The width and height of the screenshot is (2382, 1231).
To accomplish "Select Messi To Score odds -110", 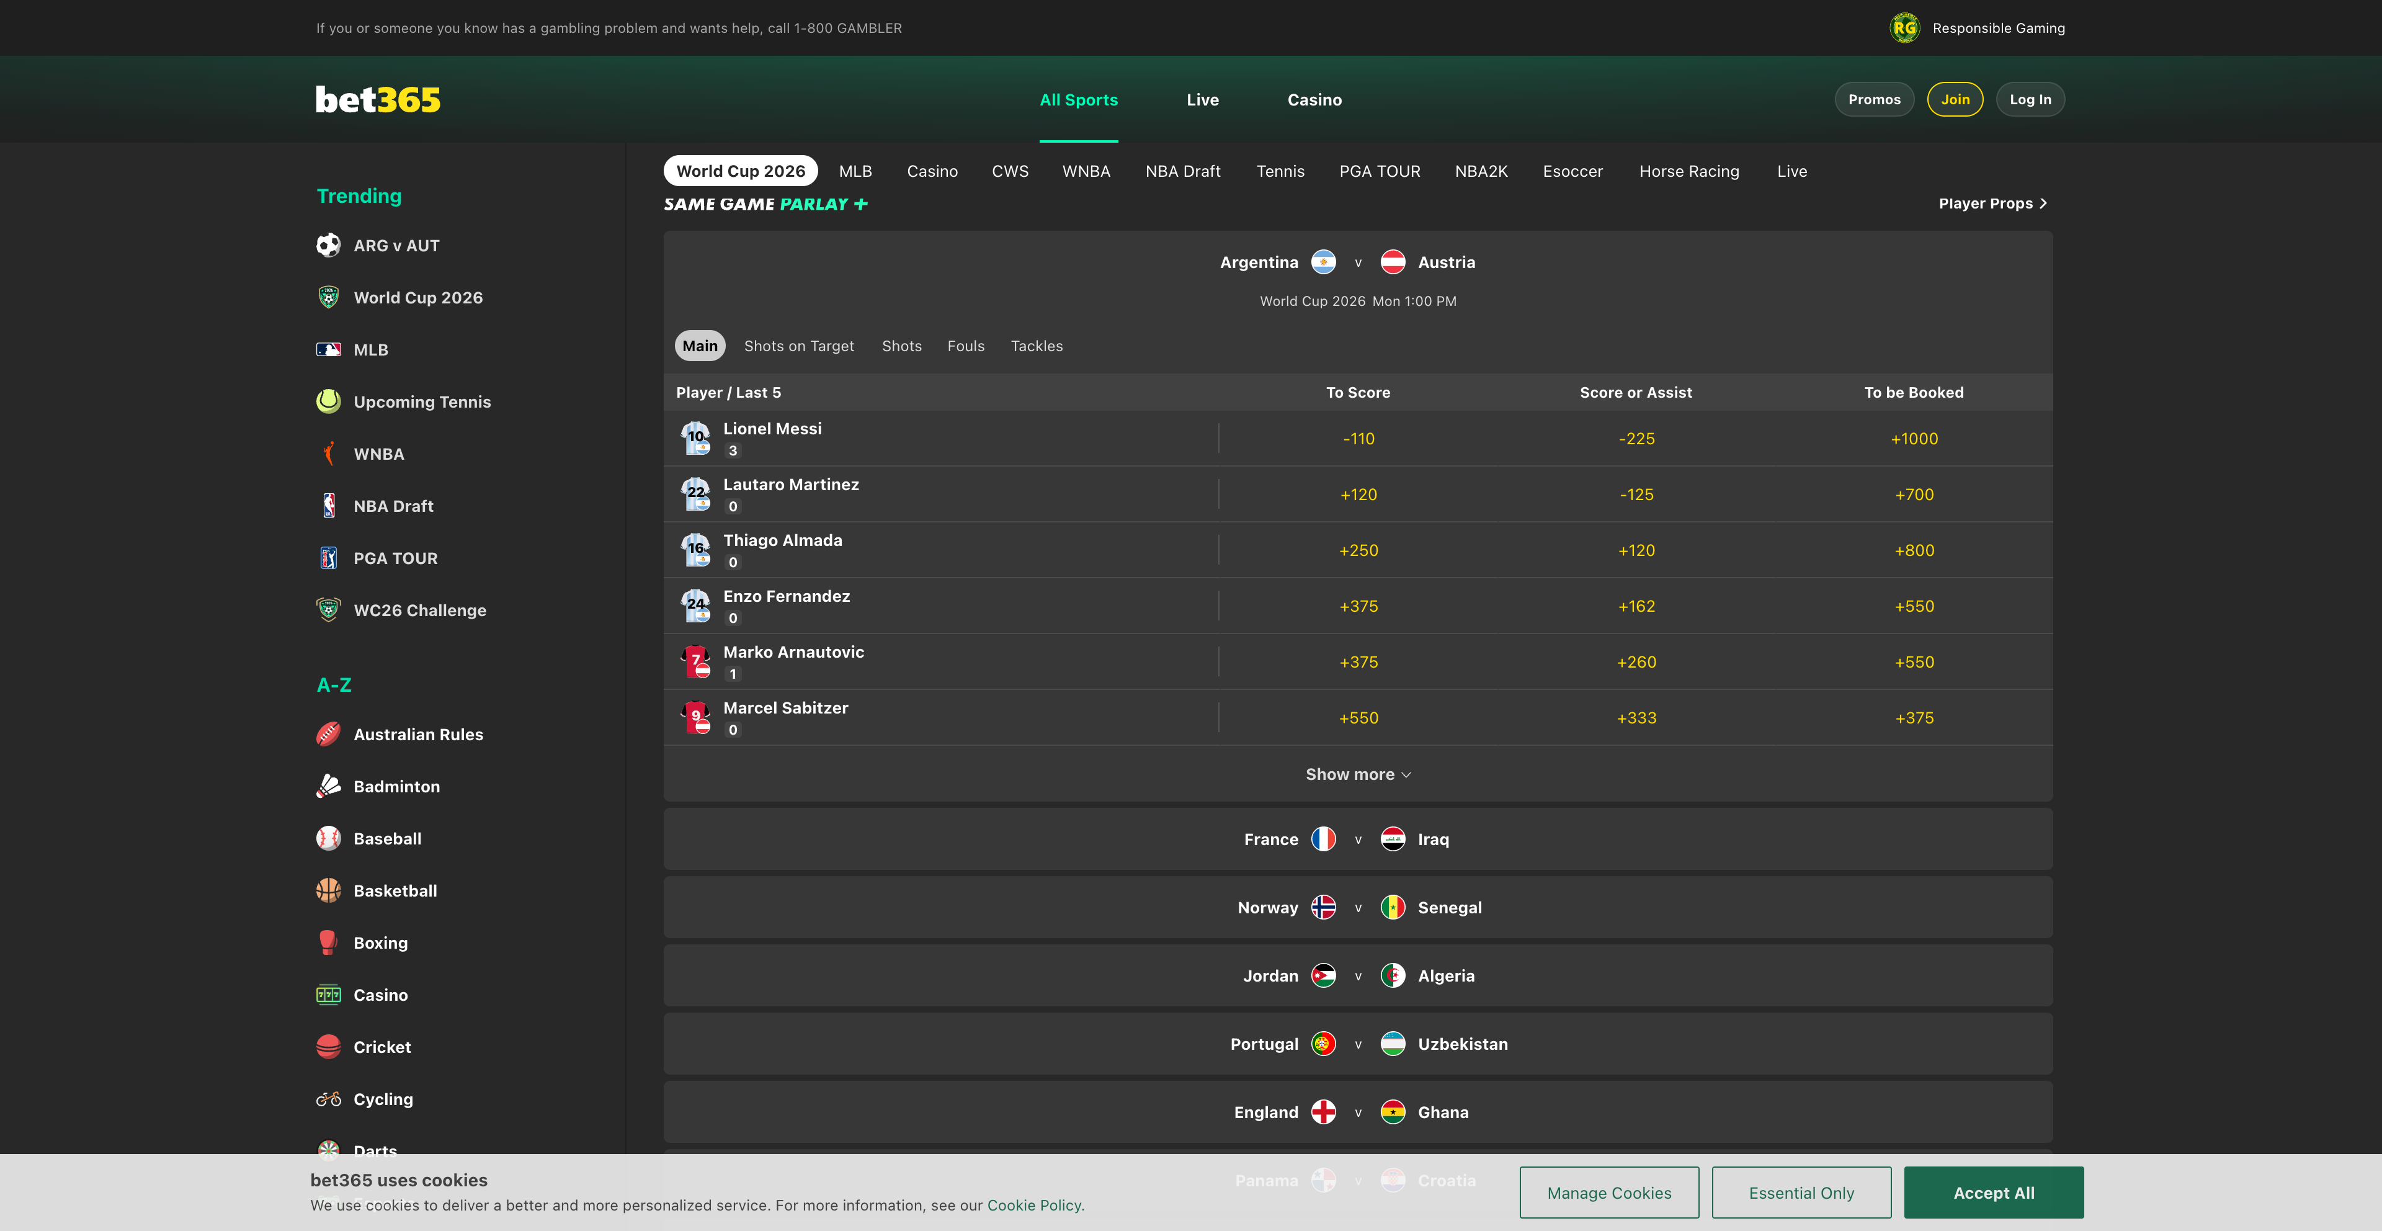I will coord(1357,439).
